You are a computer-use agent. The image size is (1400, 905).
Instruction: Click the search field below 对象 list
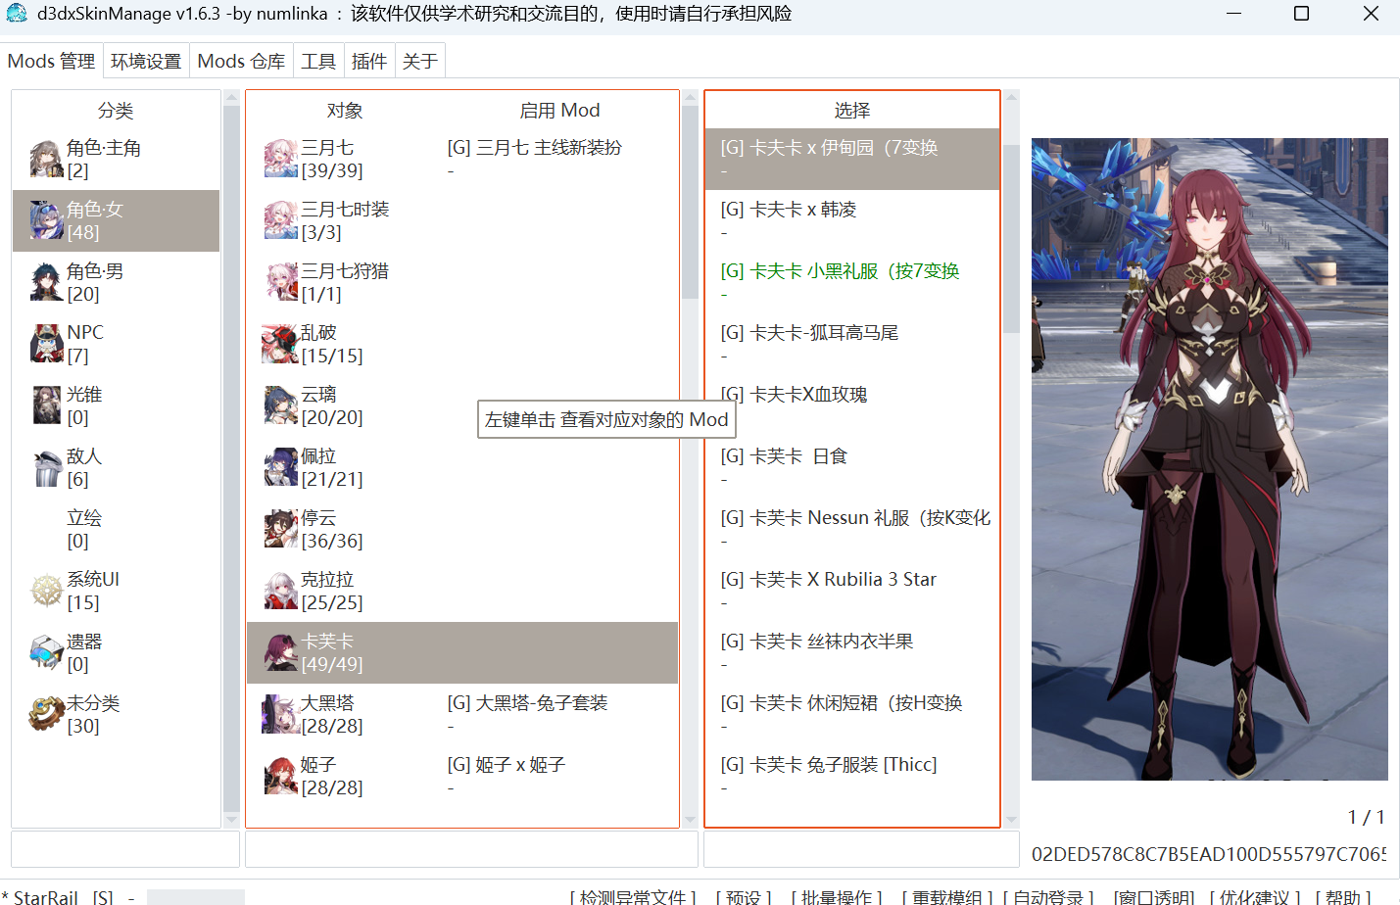[471, 849]
